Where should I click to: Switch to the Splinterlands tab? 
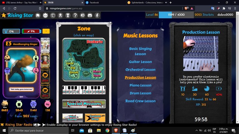point(147,2)
